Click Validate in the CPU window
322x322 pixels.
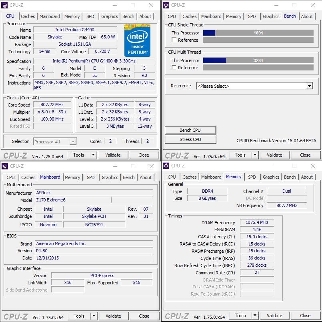pos(113,155)
